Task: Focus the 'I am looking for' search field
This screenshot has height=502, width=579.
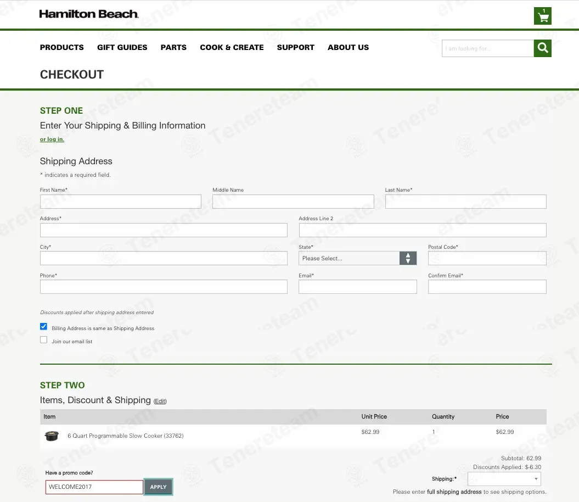Action: (x=488, y=48)
